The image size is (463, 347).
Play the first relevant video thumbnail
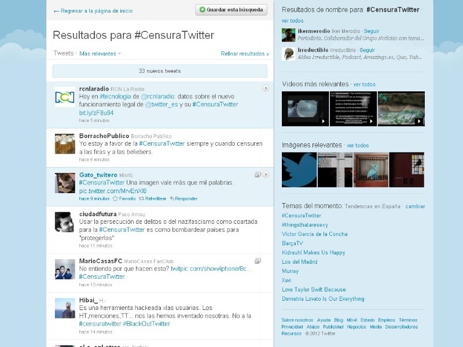click(x=306, y=109)
